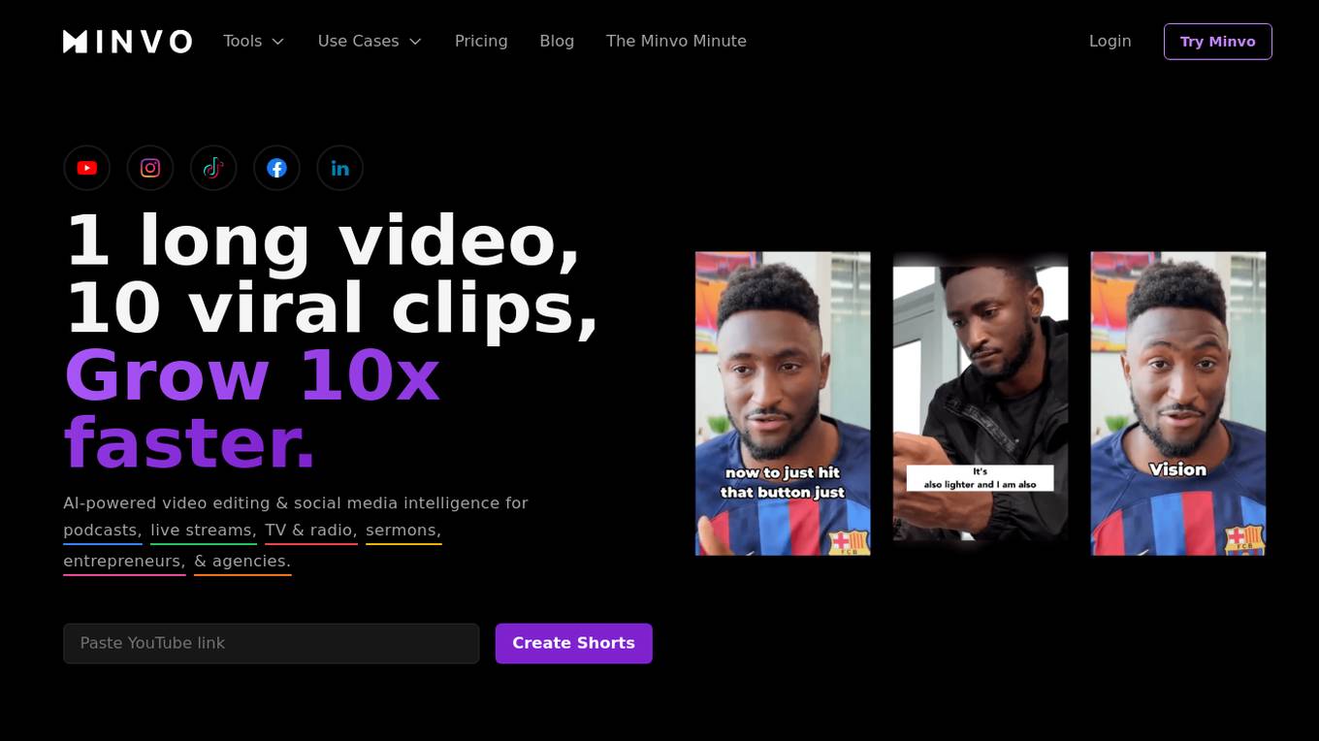Open the Facebook social icon

(276, 168)
